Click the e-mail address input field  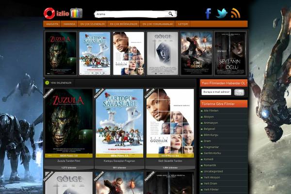(216, 92)
